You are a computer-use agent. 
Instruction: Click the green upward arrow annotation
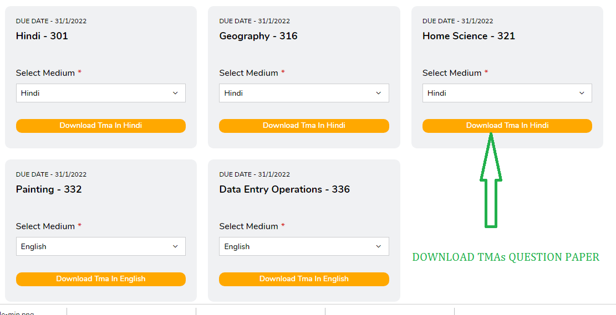[491, 180]
